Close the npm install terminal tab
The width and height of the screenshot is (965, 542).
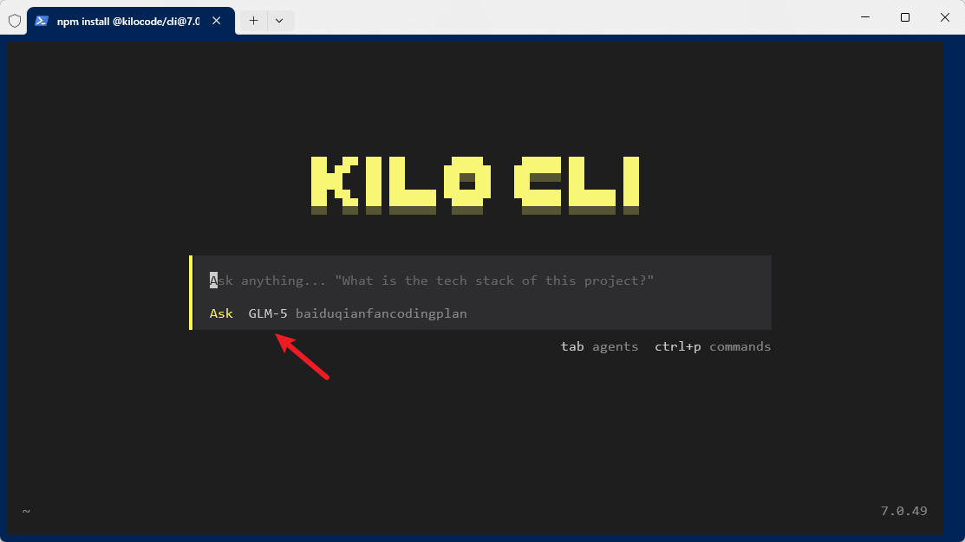coord(216,20)
